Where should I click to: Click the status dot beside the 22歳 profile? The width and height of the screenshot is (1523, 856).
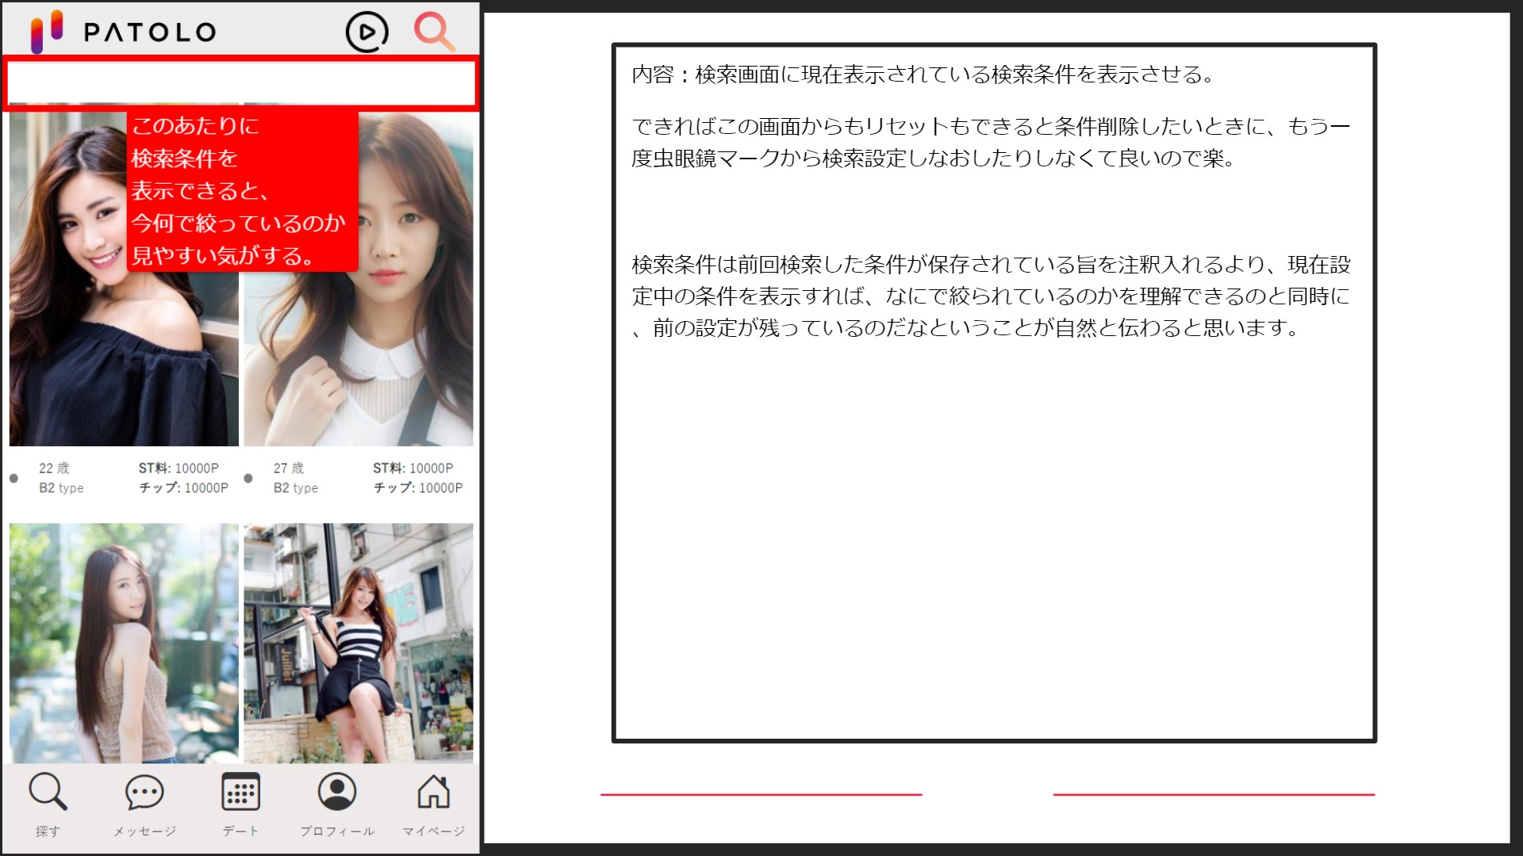tap(13, 478)
